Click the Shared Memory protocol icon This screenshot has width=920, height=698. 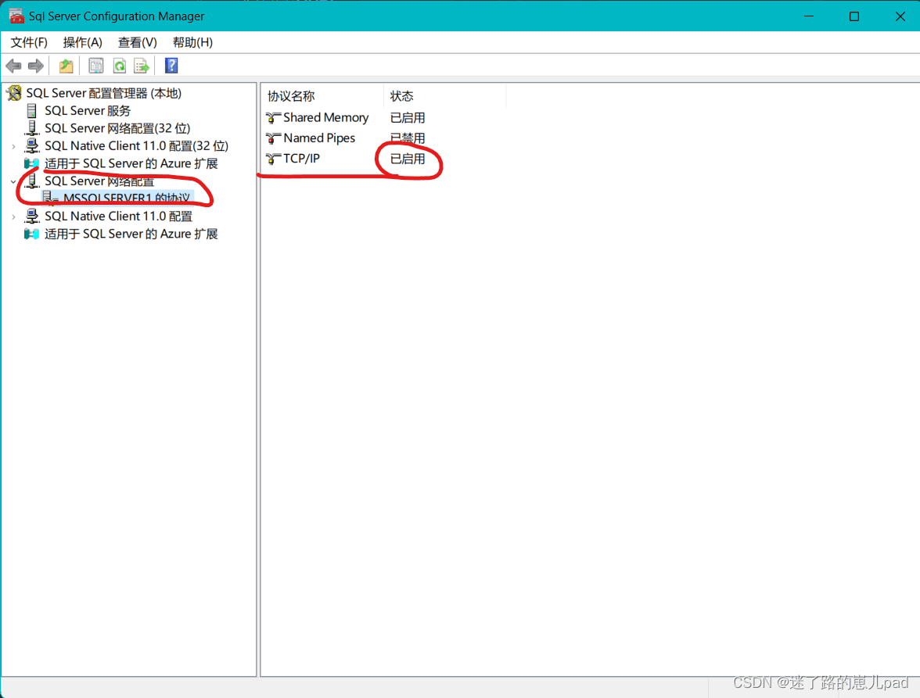(x=274, y=118)
